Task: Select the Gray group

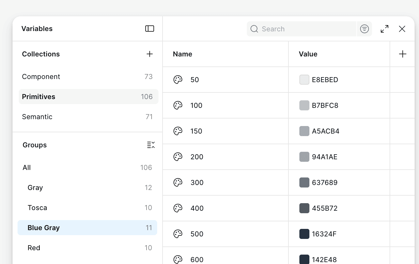Action: 87,187
